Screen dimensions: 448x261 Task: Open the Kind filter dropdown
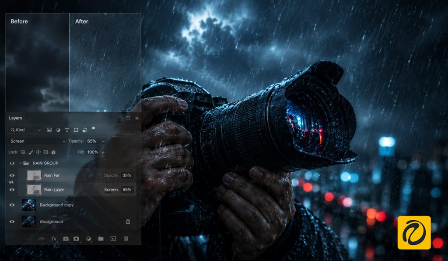(25, 130)
